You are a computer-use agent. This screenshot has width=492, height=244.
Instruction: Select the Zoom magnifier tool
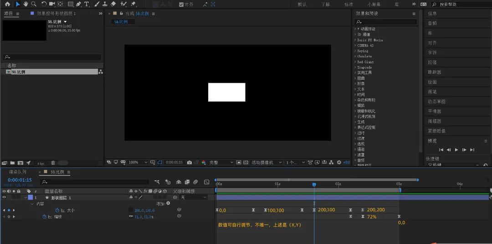coord(34,4)
